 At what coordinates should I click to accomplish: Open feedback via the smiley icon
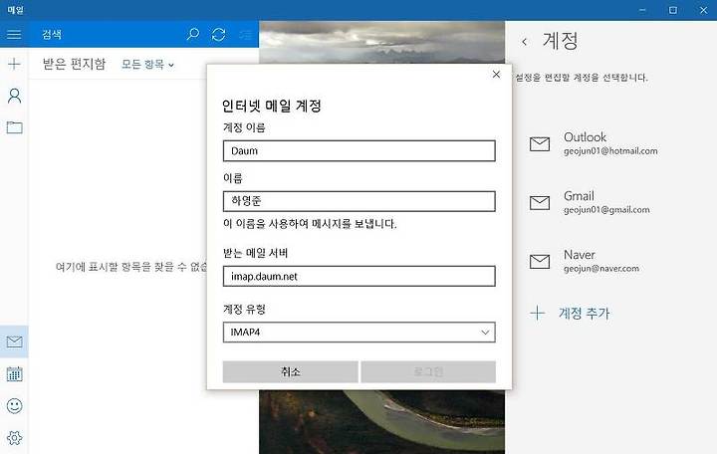pyautogui.click(x=14, y=405)
